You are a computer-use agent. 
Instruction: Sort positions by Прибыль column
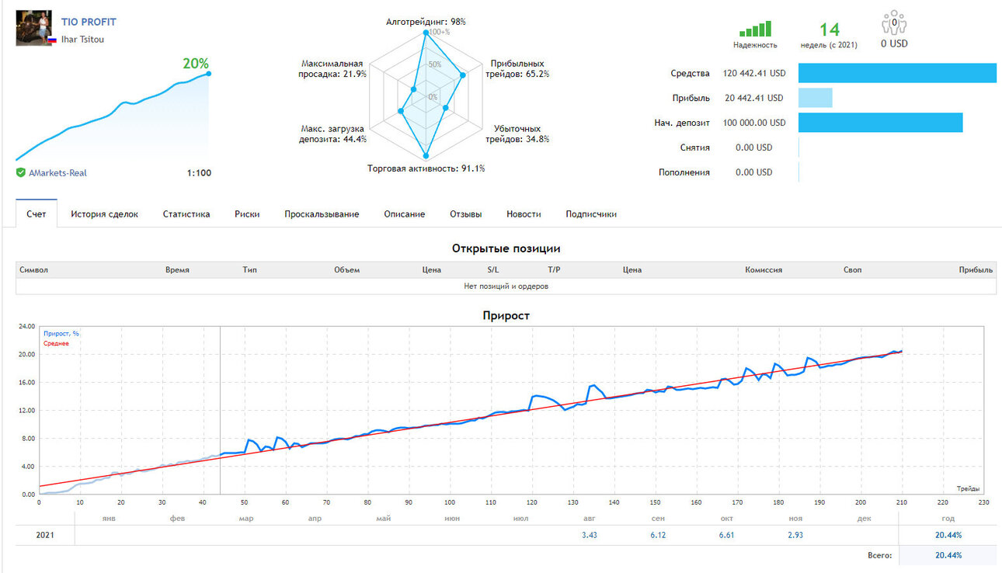click(976, 270)
